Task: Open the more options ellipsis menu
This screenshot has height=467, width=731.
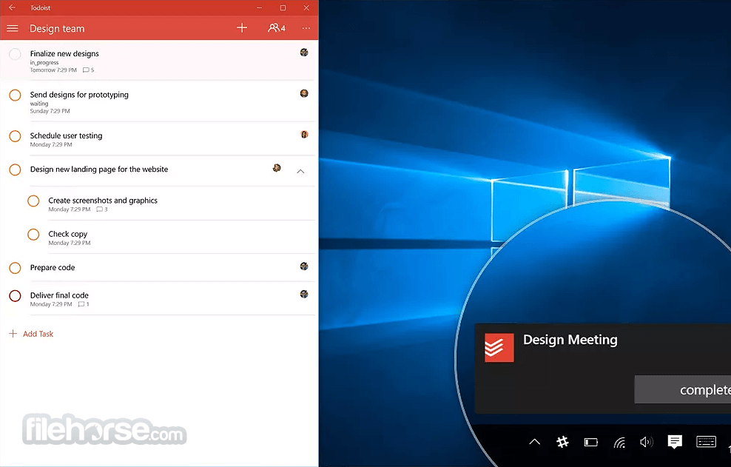Action: click(306, 28)
